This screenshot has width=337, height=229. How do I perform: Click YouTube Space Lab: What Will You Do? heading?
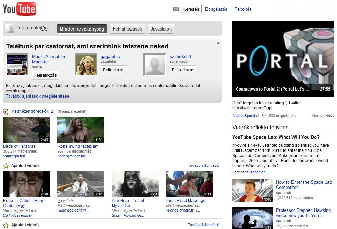pyautogui.click(x=276, y=137)
